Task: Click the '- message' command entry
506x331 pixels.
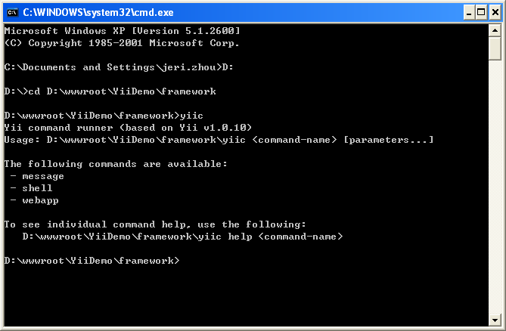Action: pyautogui.click(x=37, y=176)
